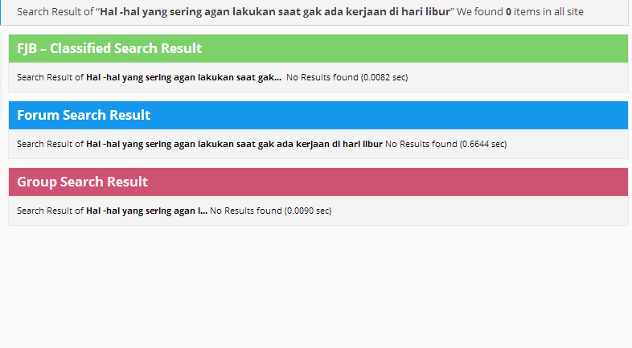Click the full bold query under Forum results
The height and width of the screenshot is (348, 632).
234,144
